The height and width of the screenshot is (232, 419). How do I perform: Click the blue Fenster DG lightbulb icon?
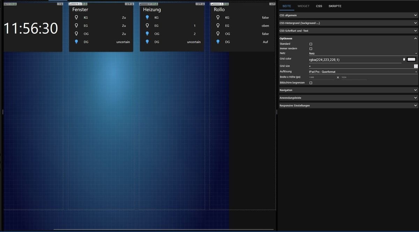(76, 42)
